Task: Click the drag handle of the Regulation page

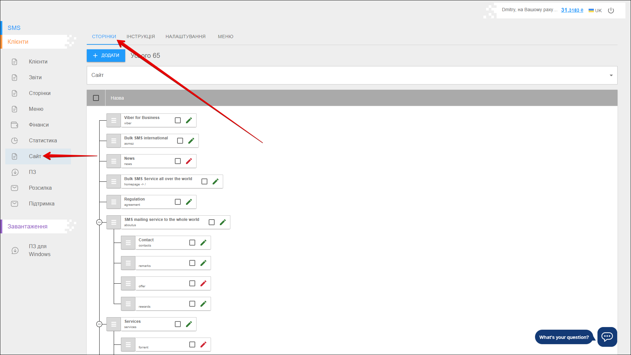Action: pyautogui.click(x=114, y=202)
